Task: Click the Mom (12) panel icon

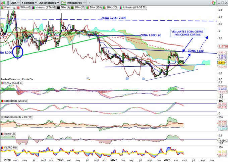Action: [x=2, y=134]
